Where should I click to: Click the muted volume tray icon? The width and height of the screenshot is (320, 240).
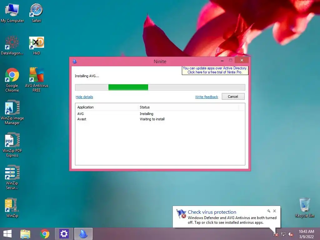tap(291, 234)
